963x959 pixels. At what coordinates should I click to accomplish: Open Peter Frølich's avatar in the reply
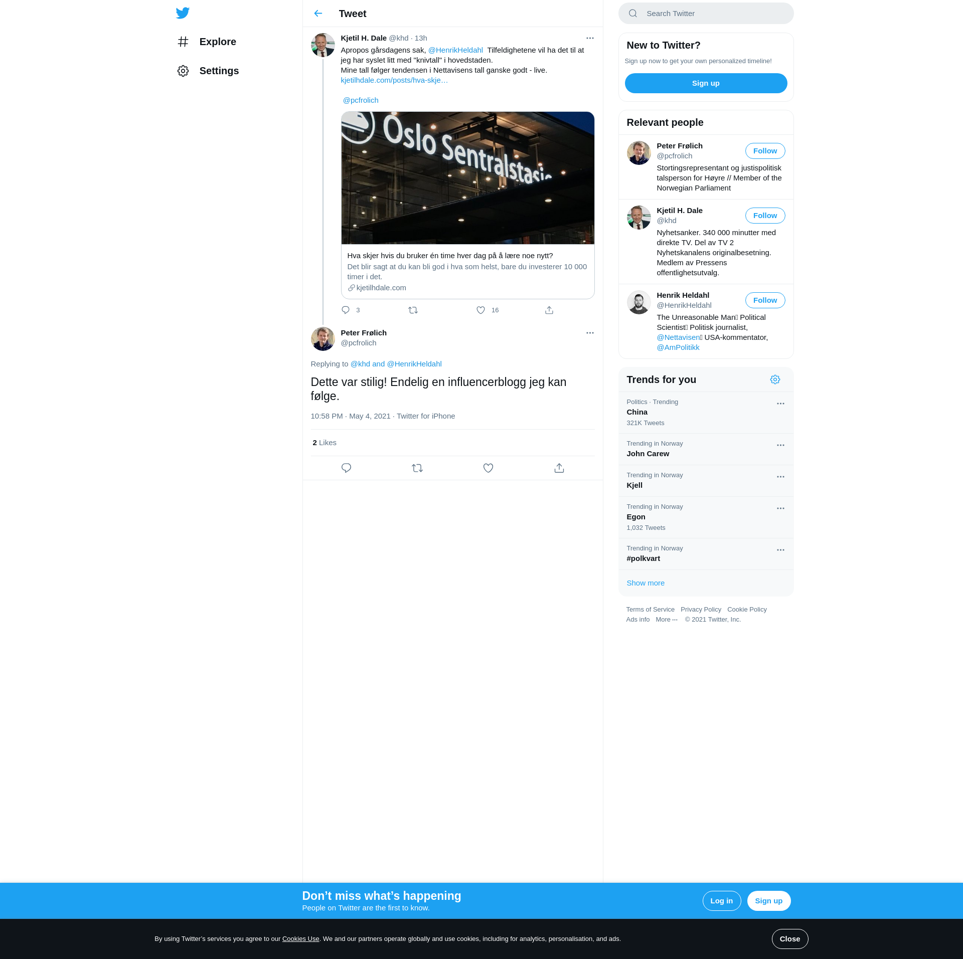coord(323,339)
